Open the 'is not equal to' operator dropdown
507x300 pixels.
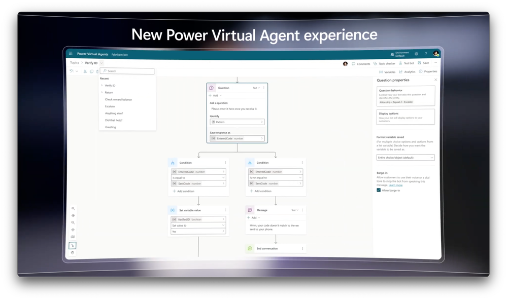(276, 177)
